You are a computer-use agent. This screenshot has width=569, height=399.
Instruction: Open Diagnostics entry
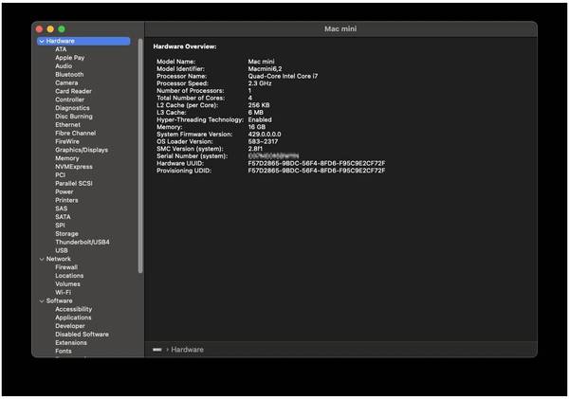72,108
